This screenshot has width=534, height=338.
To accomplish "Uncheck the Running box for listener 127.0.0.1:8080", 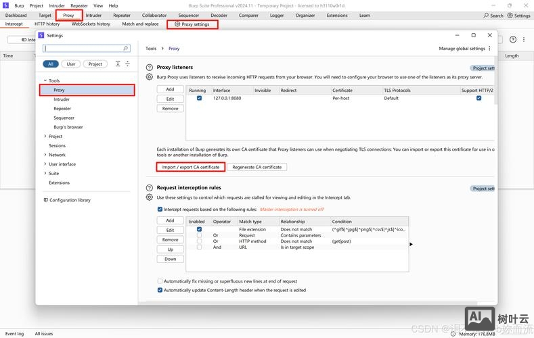I will (199, 98).
